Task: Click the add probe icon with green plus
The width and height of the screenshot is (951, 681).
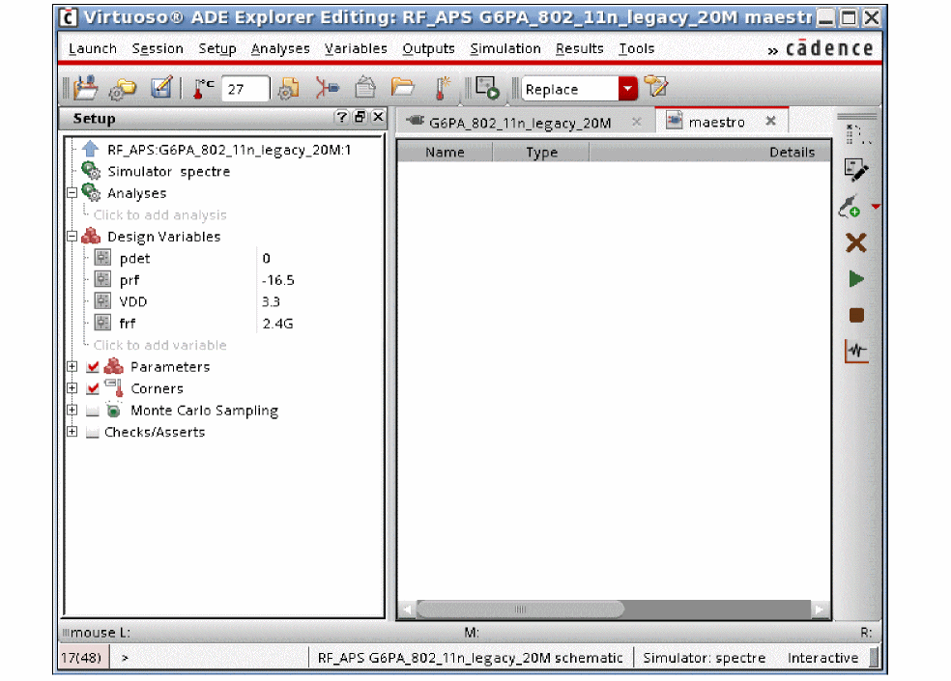Action: tap(850, 207)
